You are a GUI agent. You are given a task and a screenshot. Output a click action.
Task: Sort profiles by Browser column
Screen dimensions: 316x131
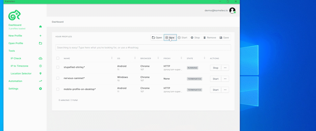158,58
